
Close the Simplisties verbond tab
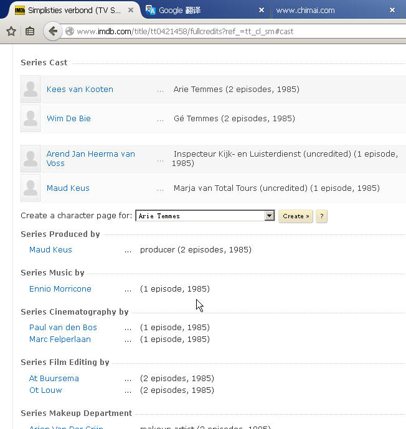pyautogui.click(x=131, y=10)
